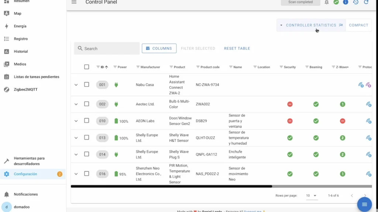Screen dimensions: 378x212
Task: Open Energía in the sidebar
Action: (33, 26)
